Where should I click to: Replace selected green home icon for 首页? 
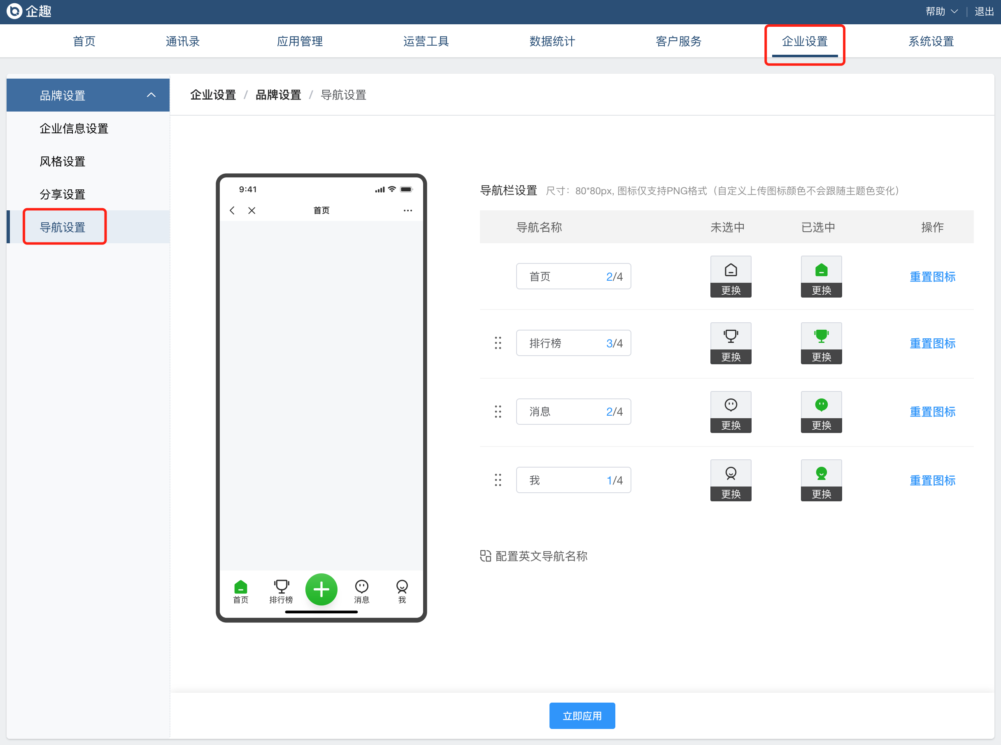[821, 289]
